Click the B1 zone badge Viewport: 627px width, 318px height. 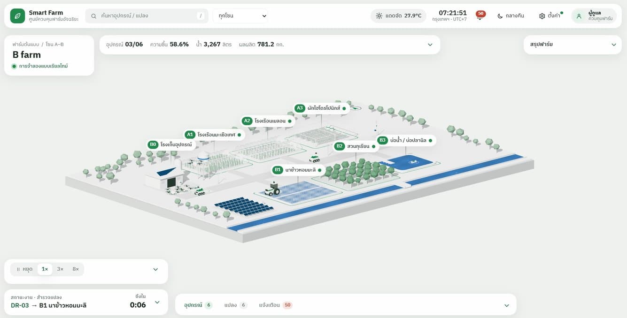tap(278, 170)
